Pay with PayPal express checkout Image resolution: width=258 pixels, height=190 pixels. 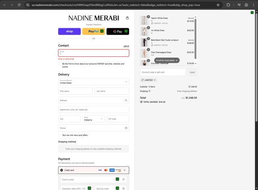click(x=94, y=31)
